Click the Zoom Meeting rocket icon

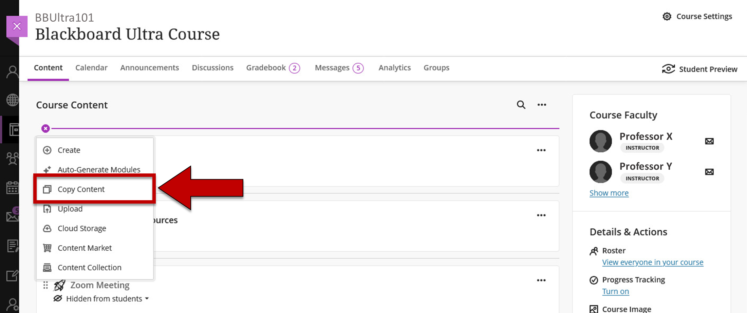[59, 285]
